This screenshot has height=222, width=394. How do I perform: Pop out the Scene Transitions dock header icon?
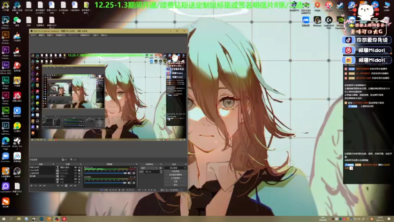pos(161,164)
